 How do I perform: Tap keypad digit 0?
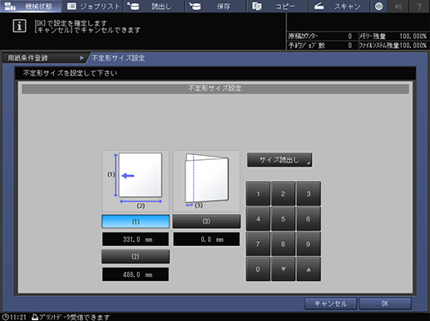tap(258, 269)
